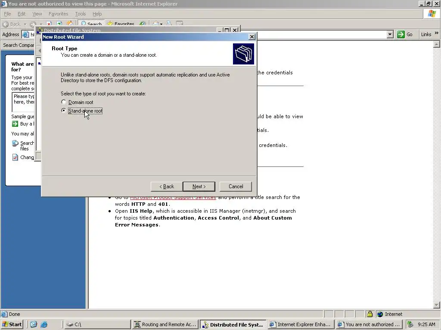Click the IE Forward arrow icon
This screenshot has height=330, width=441.
pyautogui.click(x=33, y=24)
